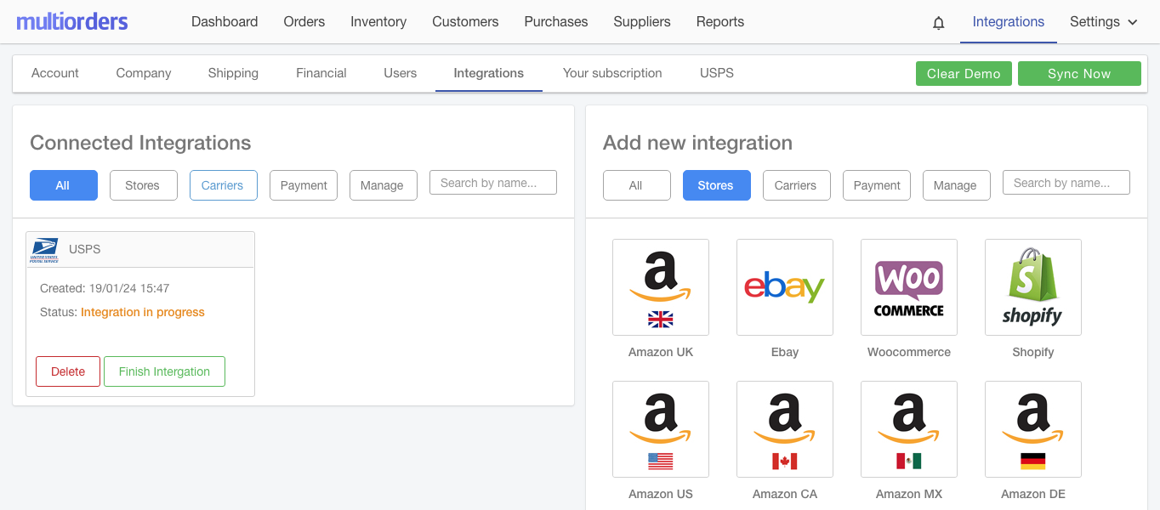This screenshot has height=510, width=1160.
Task: Click Finish Intergation for USPS
Action: [164, 371]
